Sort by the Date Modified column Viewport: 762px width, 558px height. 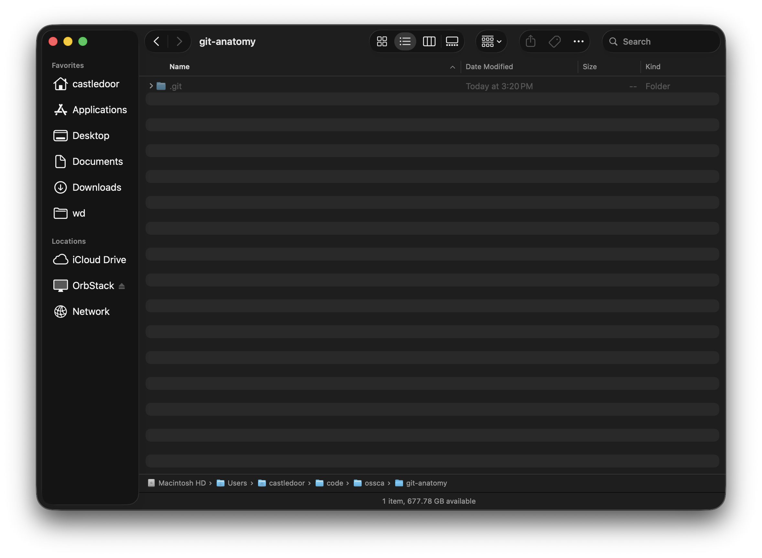(x=489, y=67)
